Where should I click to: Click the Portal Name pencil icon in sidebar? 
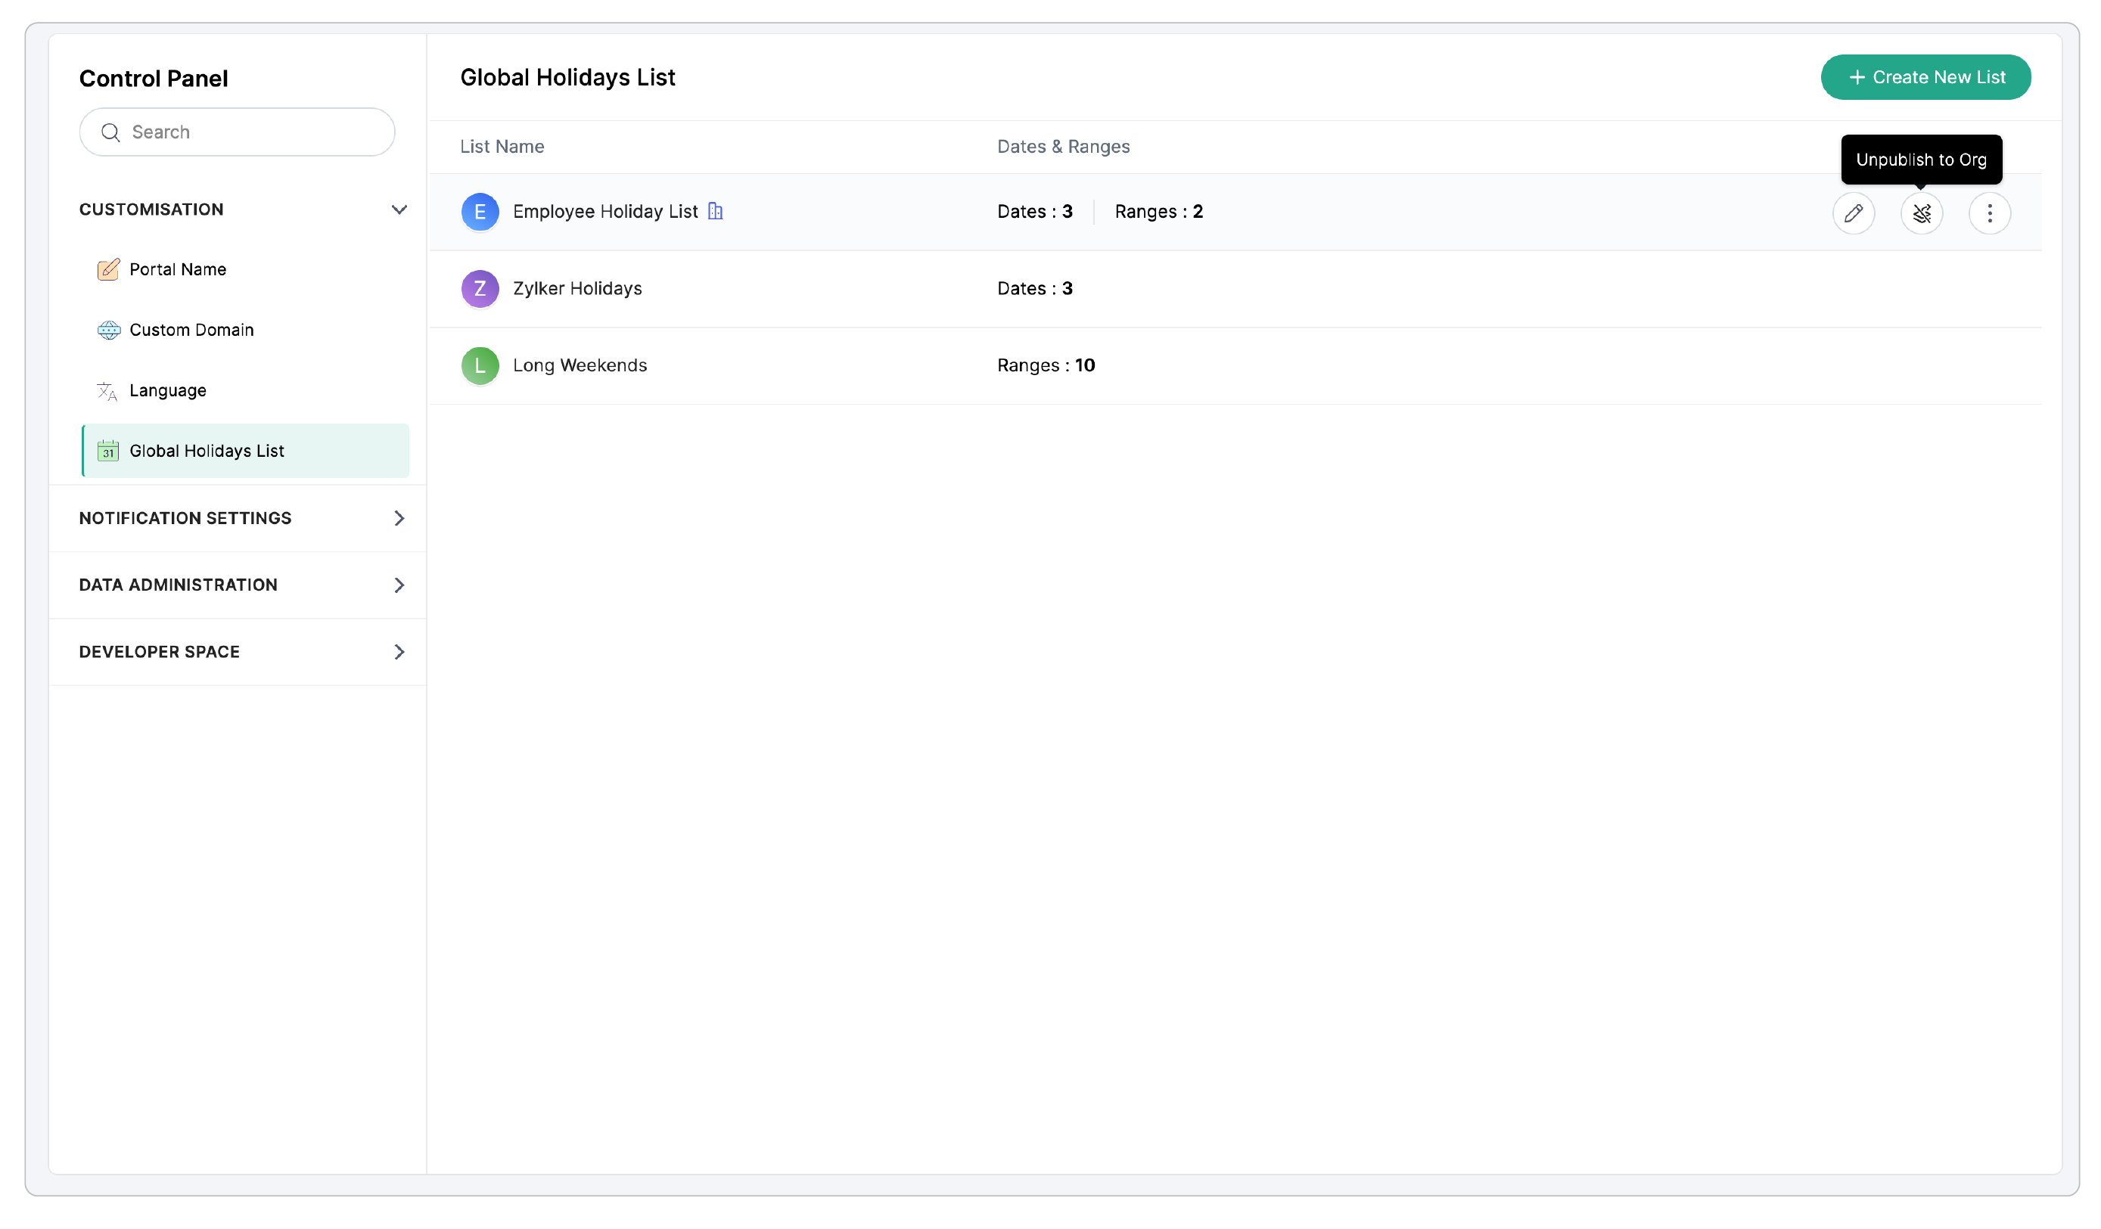pyautogui.click(x=108, y=269)
